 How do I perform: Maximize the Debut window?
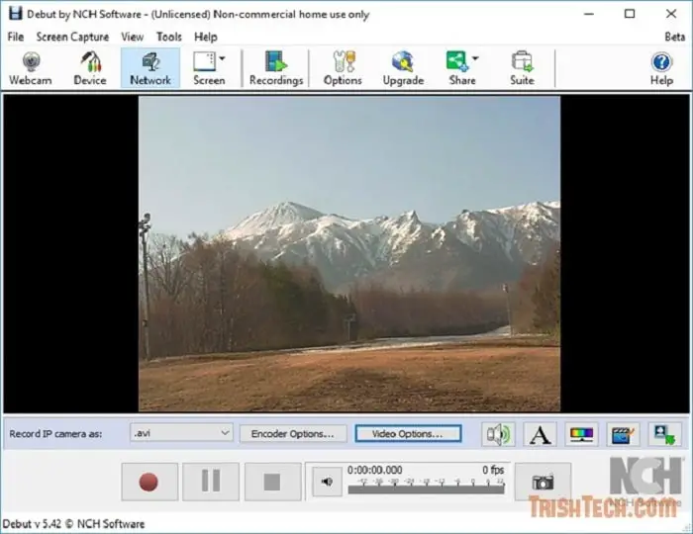coord(630,14)
